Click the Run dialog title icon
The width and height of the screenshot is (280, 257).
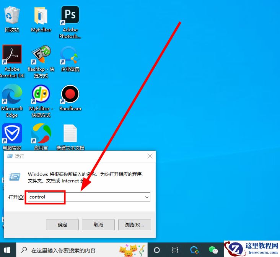coord(10,156)
